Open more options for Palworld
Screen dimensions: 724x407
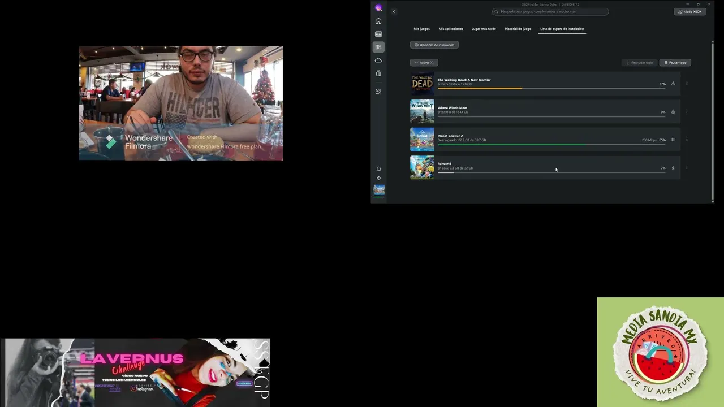(x=687, y=167)
